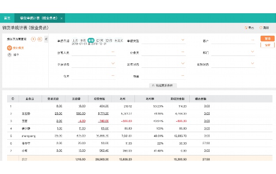Click the 王芸 salesperson cell in row 3
The image size is (276, 174).
point(24,121)
